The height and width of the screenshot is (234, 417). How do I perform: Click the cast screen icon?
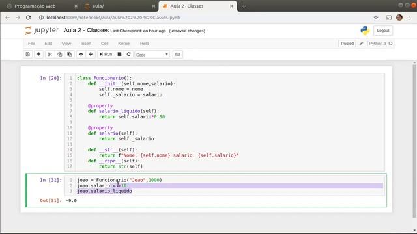389,18
